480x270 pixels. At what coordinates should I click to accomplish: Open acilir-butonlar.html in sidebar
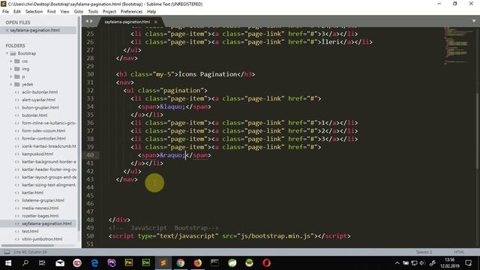pyautogui.click(x=40, y=92)
